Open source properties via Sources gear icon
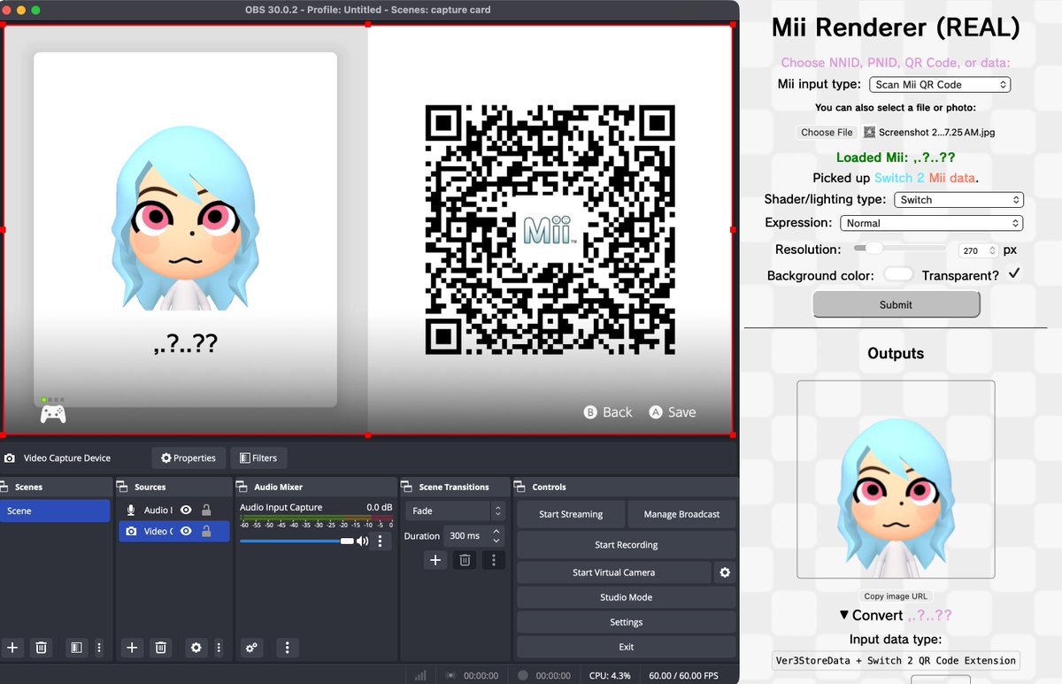 196,648
